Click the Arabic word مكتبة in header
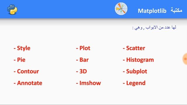The height and width of the screenshot is (105, 187). (176, 10)
